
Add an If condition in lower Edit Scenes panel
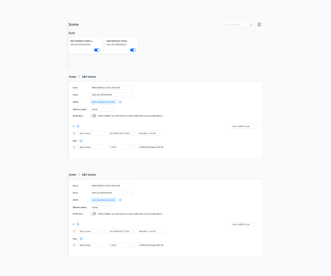pos(78,224)
